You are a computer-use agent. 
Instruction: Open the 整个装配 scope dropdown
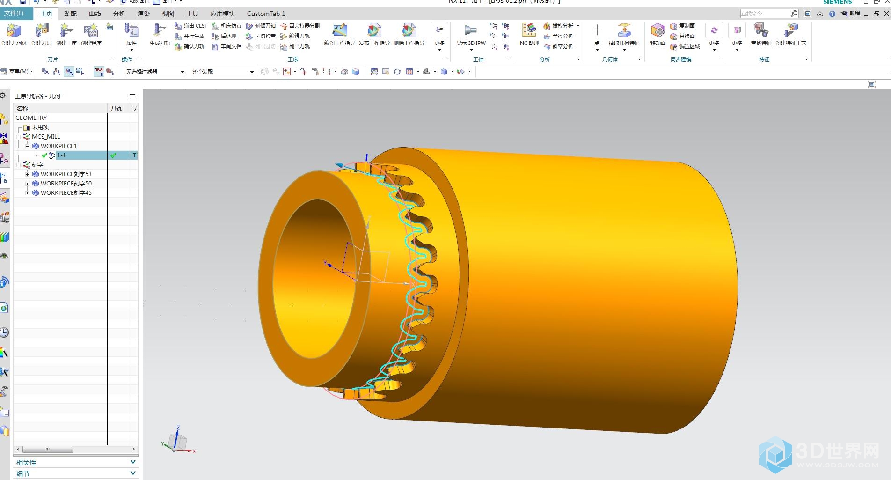click(223, 72)
